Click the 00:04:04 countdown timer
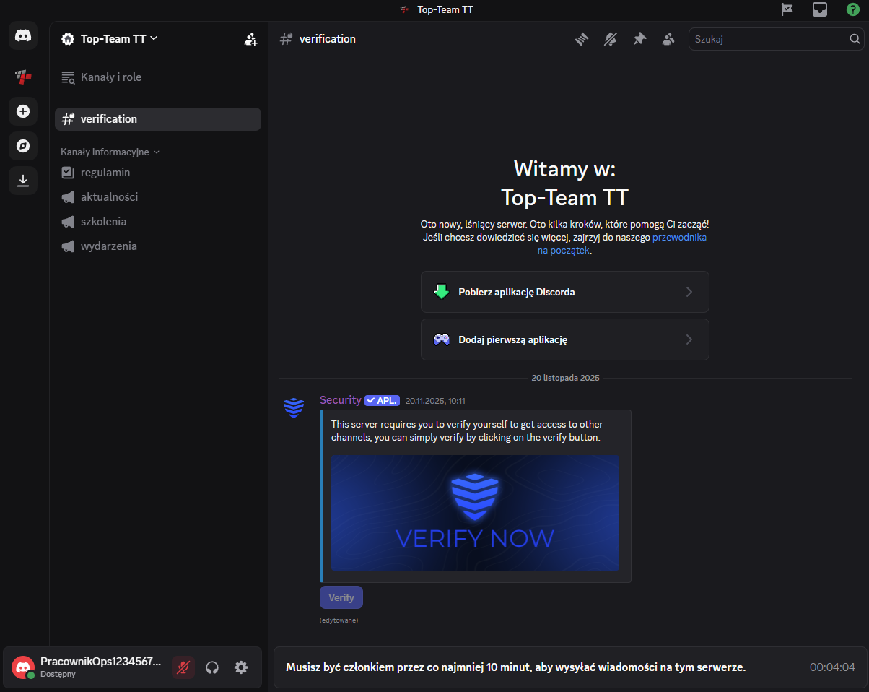Screen dimensions: 869x692 (832, 667)
